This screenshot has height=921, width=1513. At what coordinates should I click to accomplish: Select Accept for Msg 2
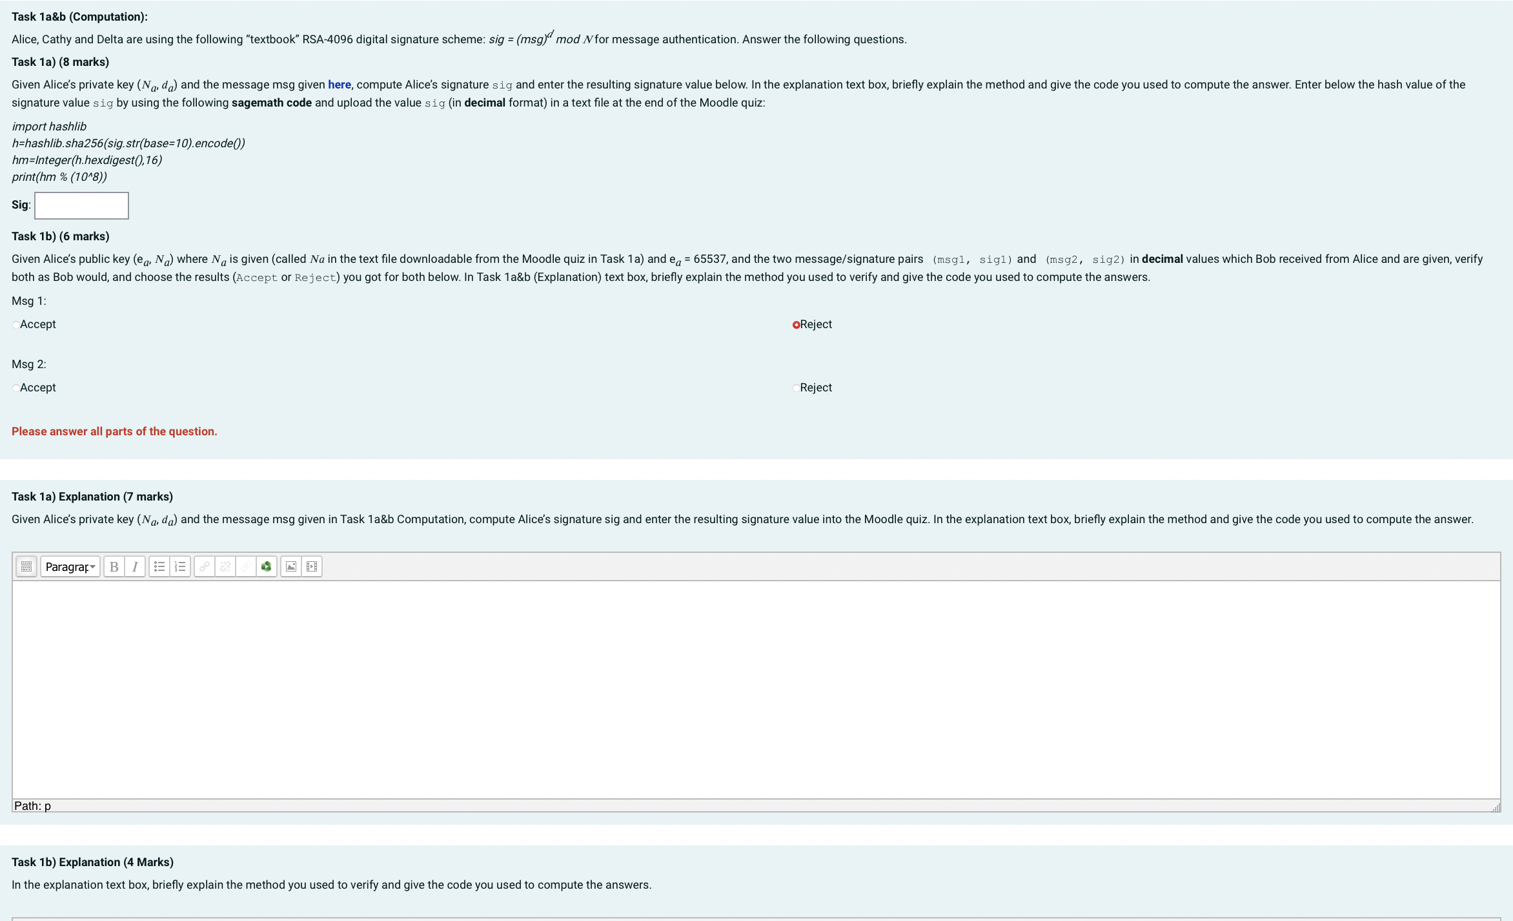pyautogui.click(x=16, y=388)
